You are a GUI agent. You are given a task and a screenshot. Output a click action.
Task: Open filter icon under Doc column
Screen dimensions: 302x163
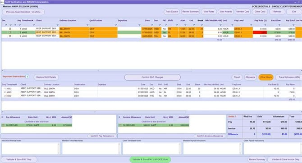click(x=6, y=25)
